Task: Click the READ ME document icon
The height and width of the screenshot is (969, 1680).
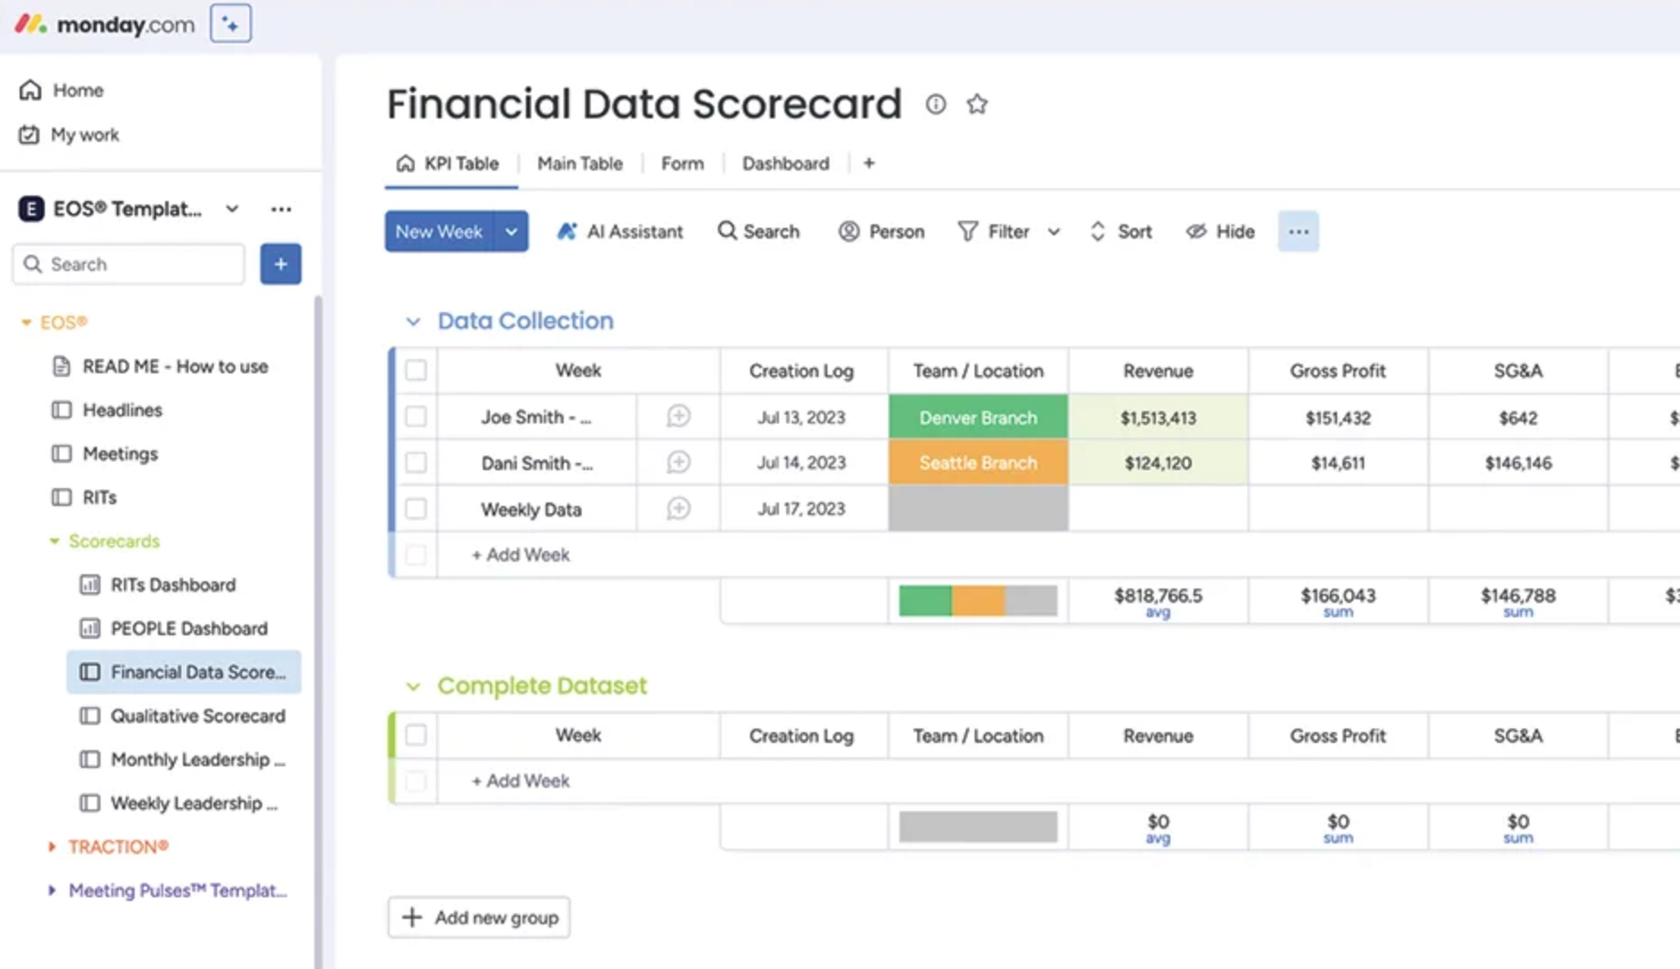Action: 62,366
